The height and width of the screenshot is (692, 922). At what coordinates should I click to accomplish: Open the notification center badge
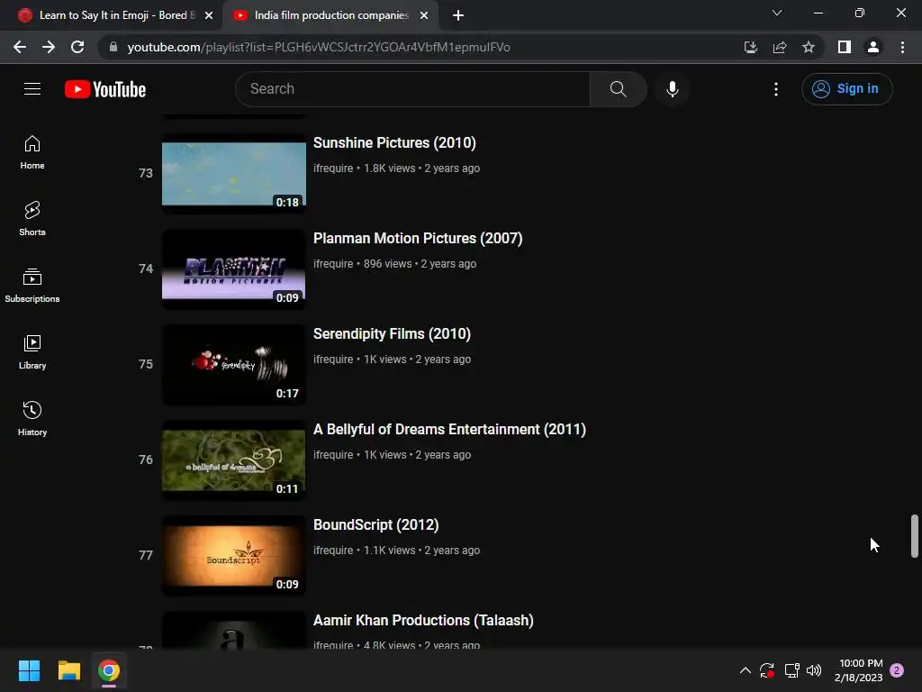[x=897, y=670]
